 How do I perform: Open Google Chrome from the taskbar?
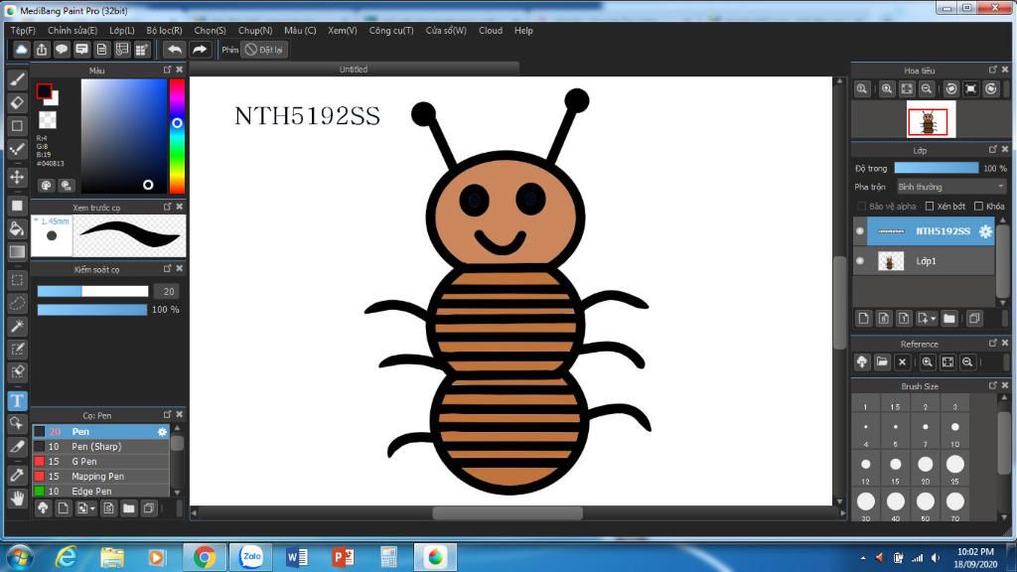point(205,557)
